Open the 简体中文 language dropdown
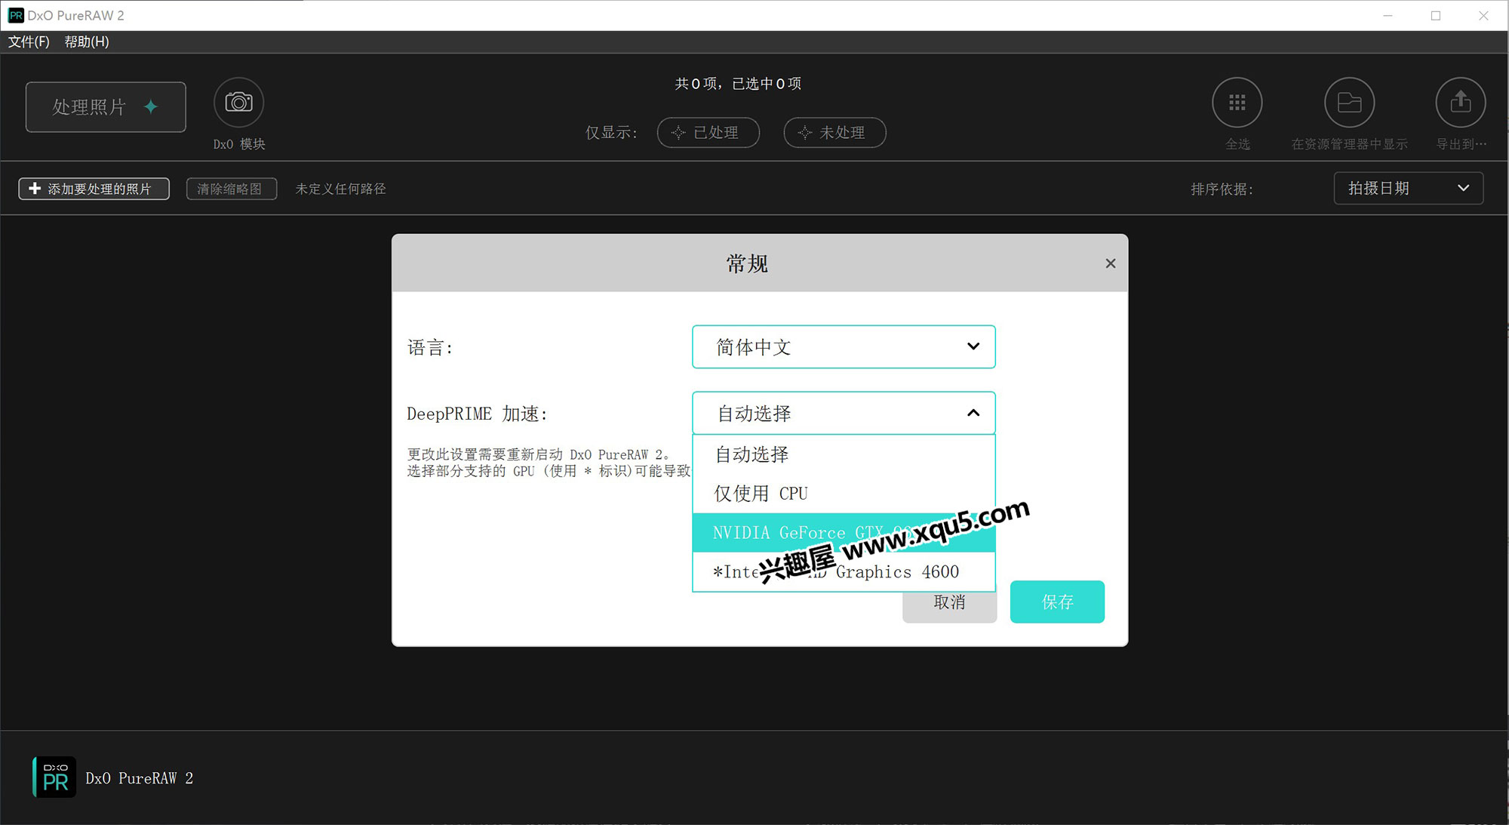This screenshot has height=825, width=1509. pos(844,347)
